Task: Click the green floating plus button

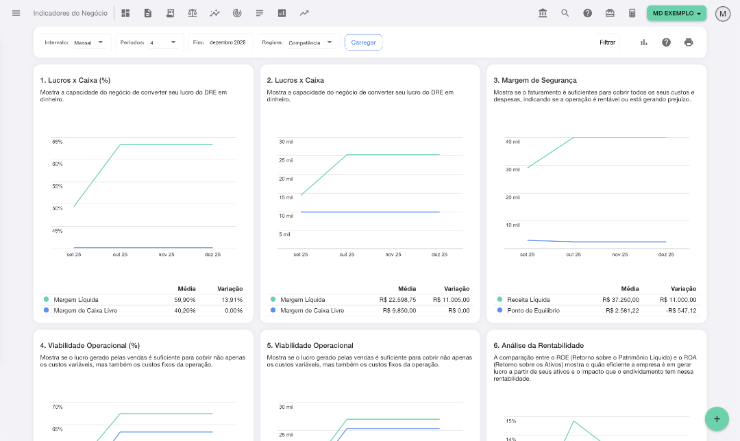Action: pyautogui.click(x=717, y=418)
